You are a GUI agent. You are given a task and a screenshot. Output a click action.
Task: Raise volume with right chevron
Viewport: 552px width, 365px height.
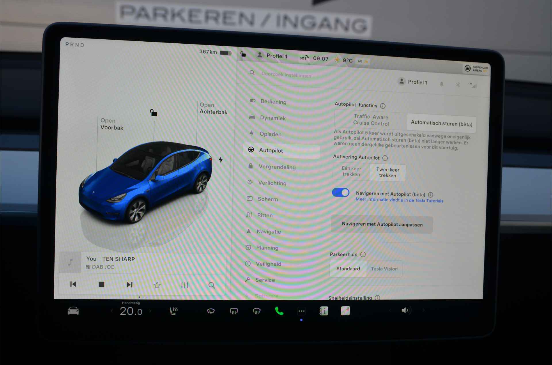tap(423, 310)
